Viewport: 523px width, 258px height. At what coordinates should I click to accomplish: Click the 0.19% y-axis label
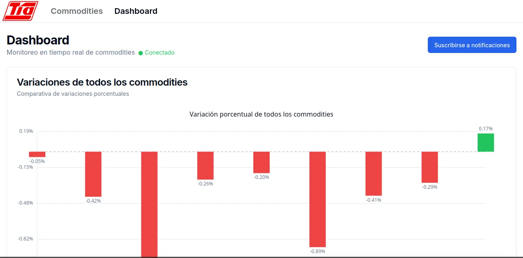tap(26, 131)
